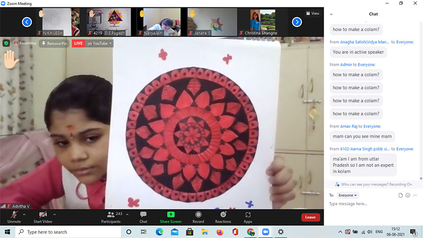423x238 pixels.
Task: Click the Recording indicator
Action: (x=25, y=43)
